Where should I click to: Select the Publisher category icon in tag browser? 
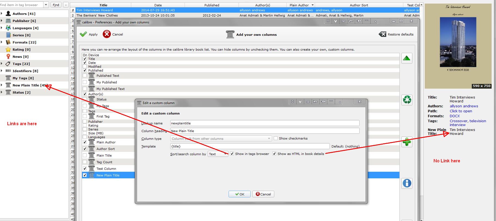point(8,21)
